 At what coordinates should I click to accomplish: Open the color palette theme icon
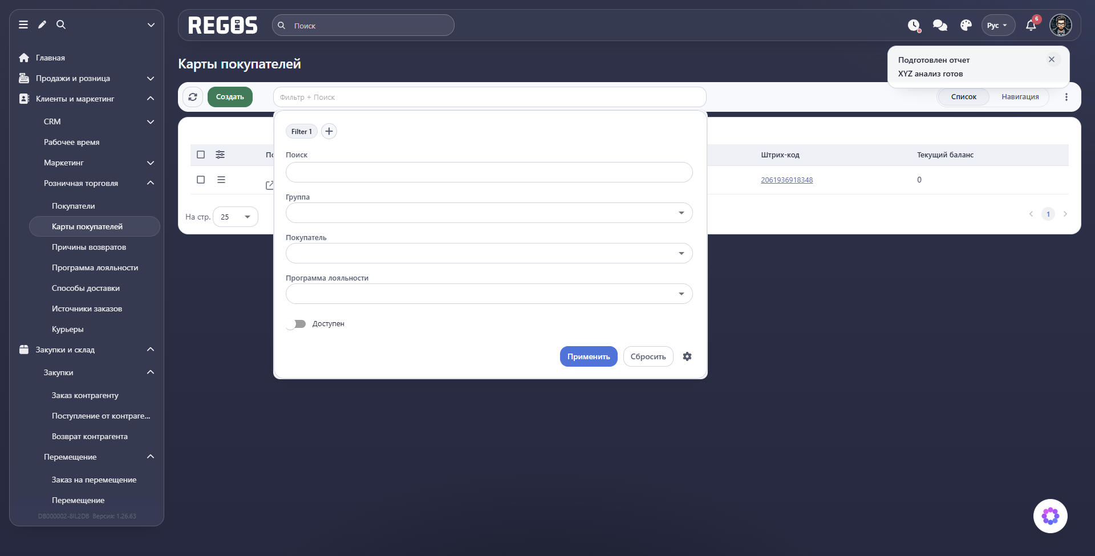point(966,25)
